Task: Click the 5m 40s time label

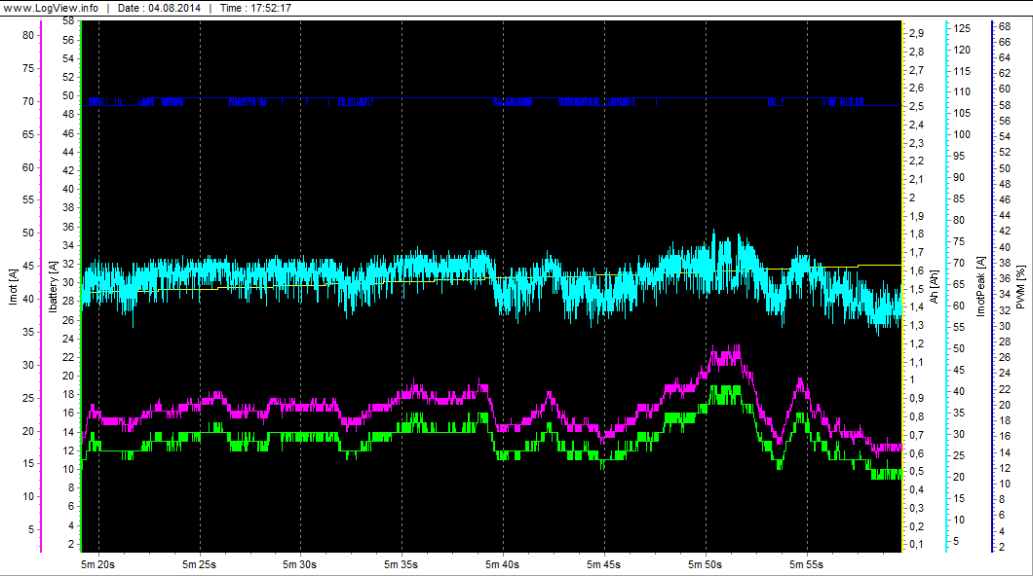Action: coord(503,564)
